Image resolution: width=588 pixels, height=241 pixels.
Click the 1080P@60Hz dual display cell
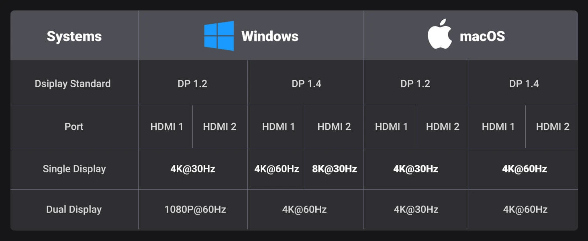click(x=195, y=210)
